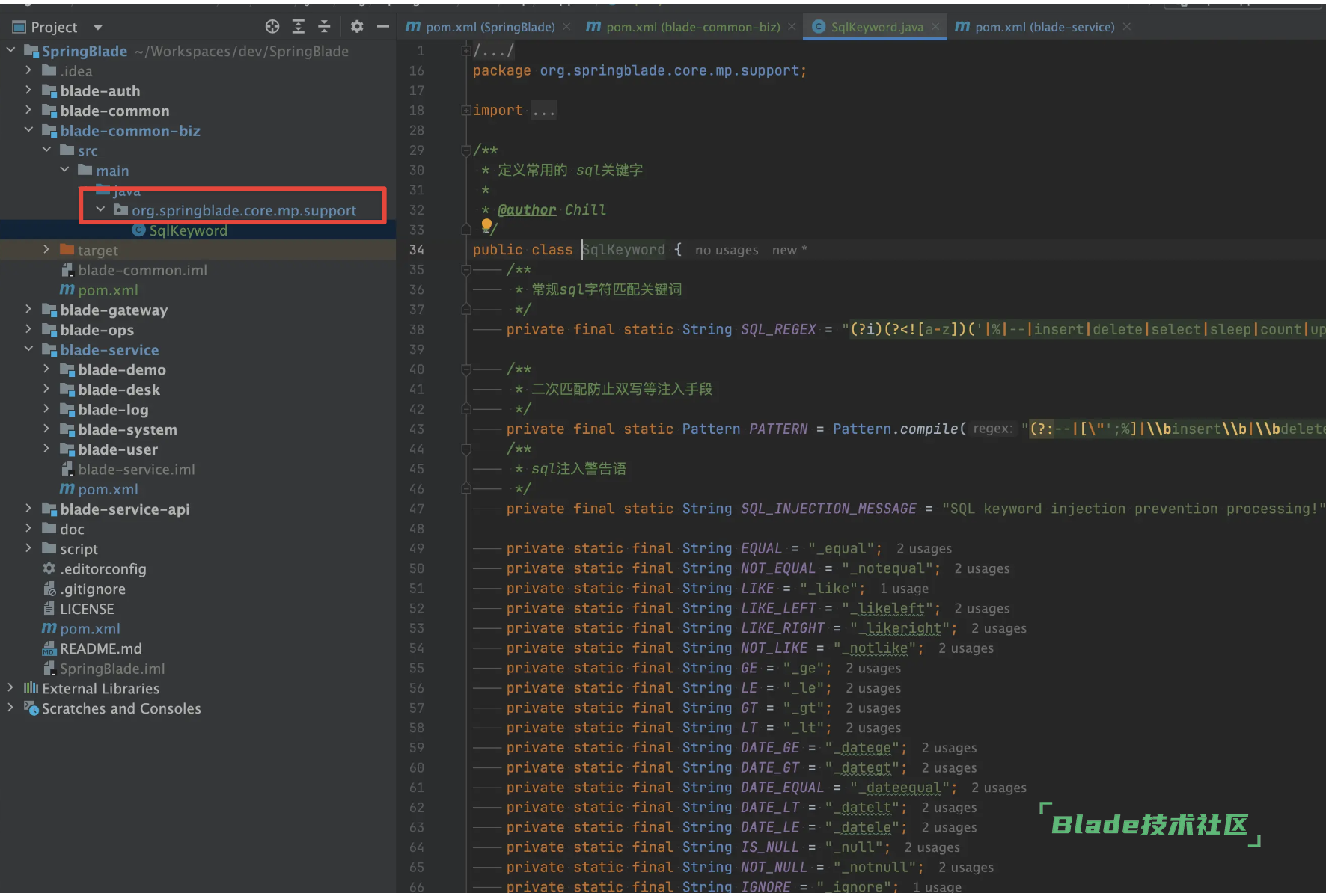Click the lightbulb quick-fix icon
The height and width of the screenshot is (893, 1326).
(487, 224)
